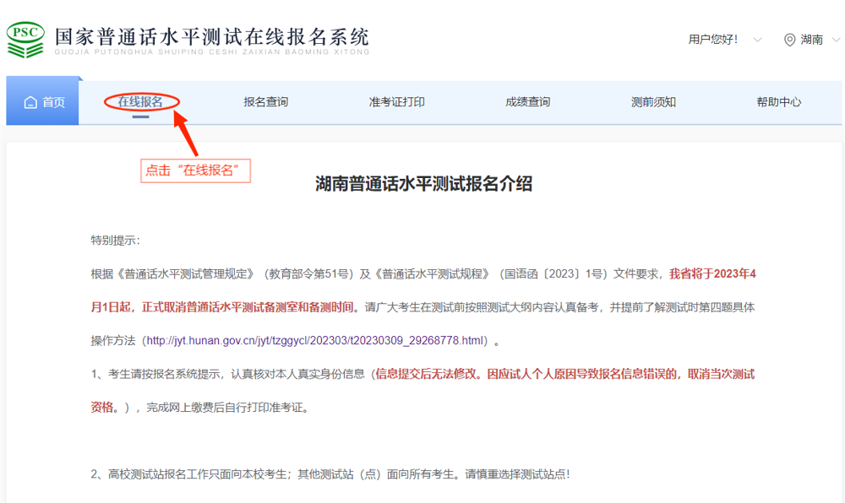
Task: Click the text 《普通话水平测试管理规定》
Action: tap(185, 273)
